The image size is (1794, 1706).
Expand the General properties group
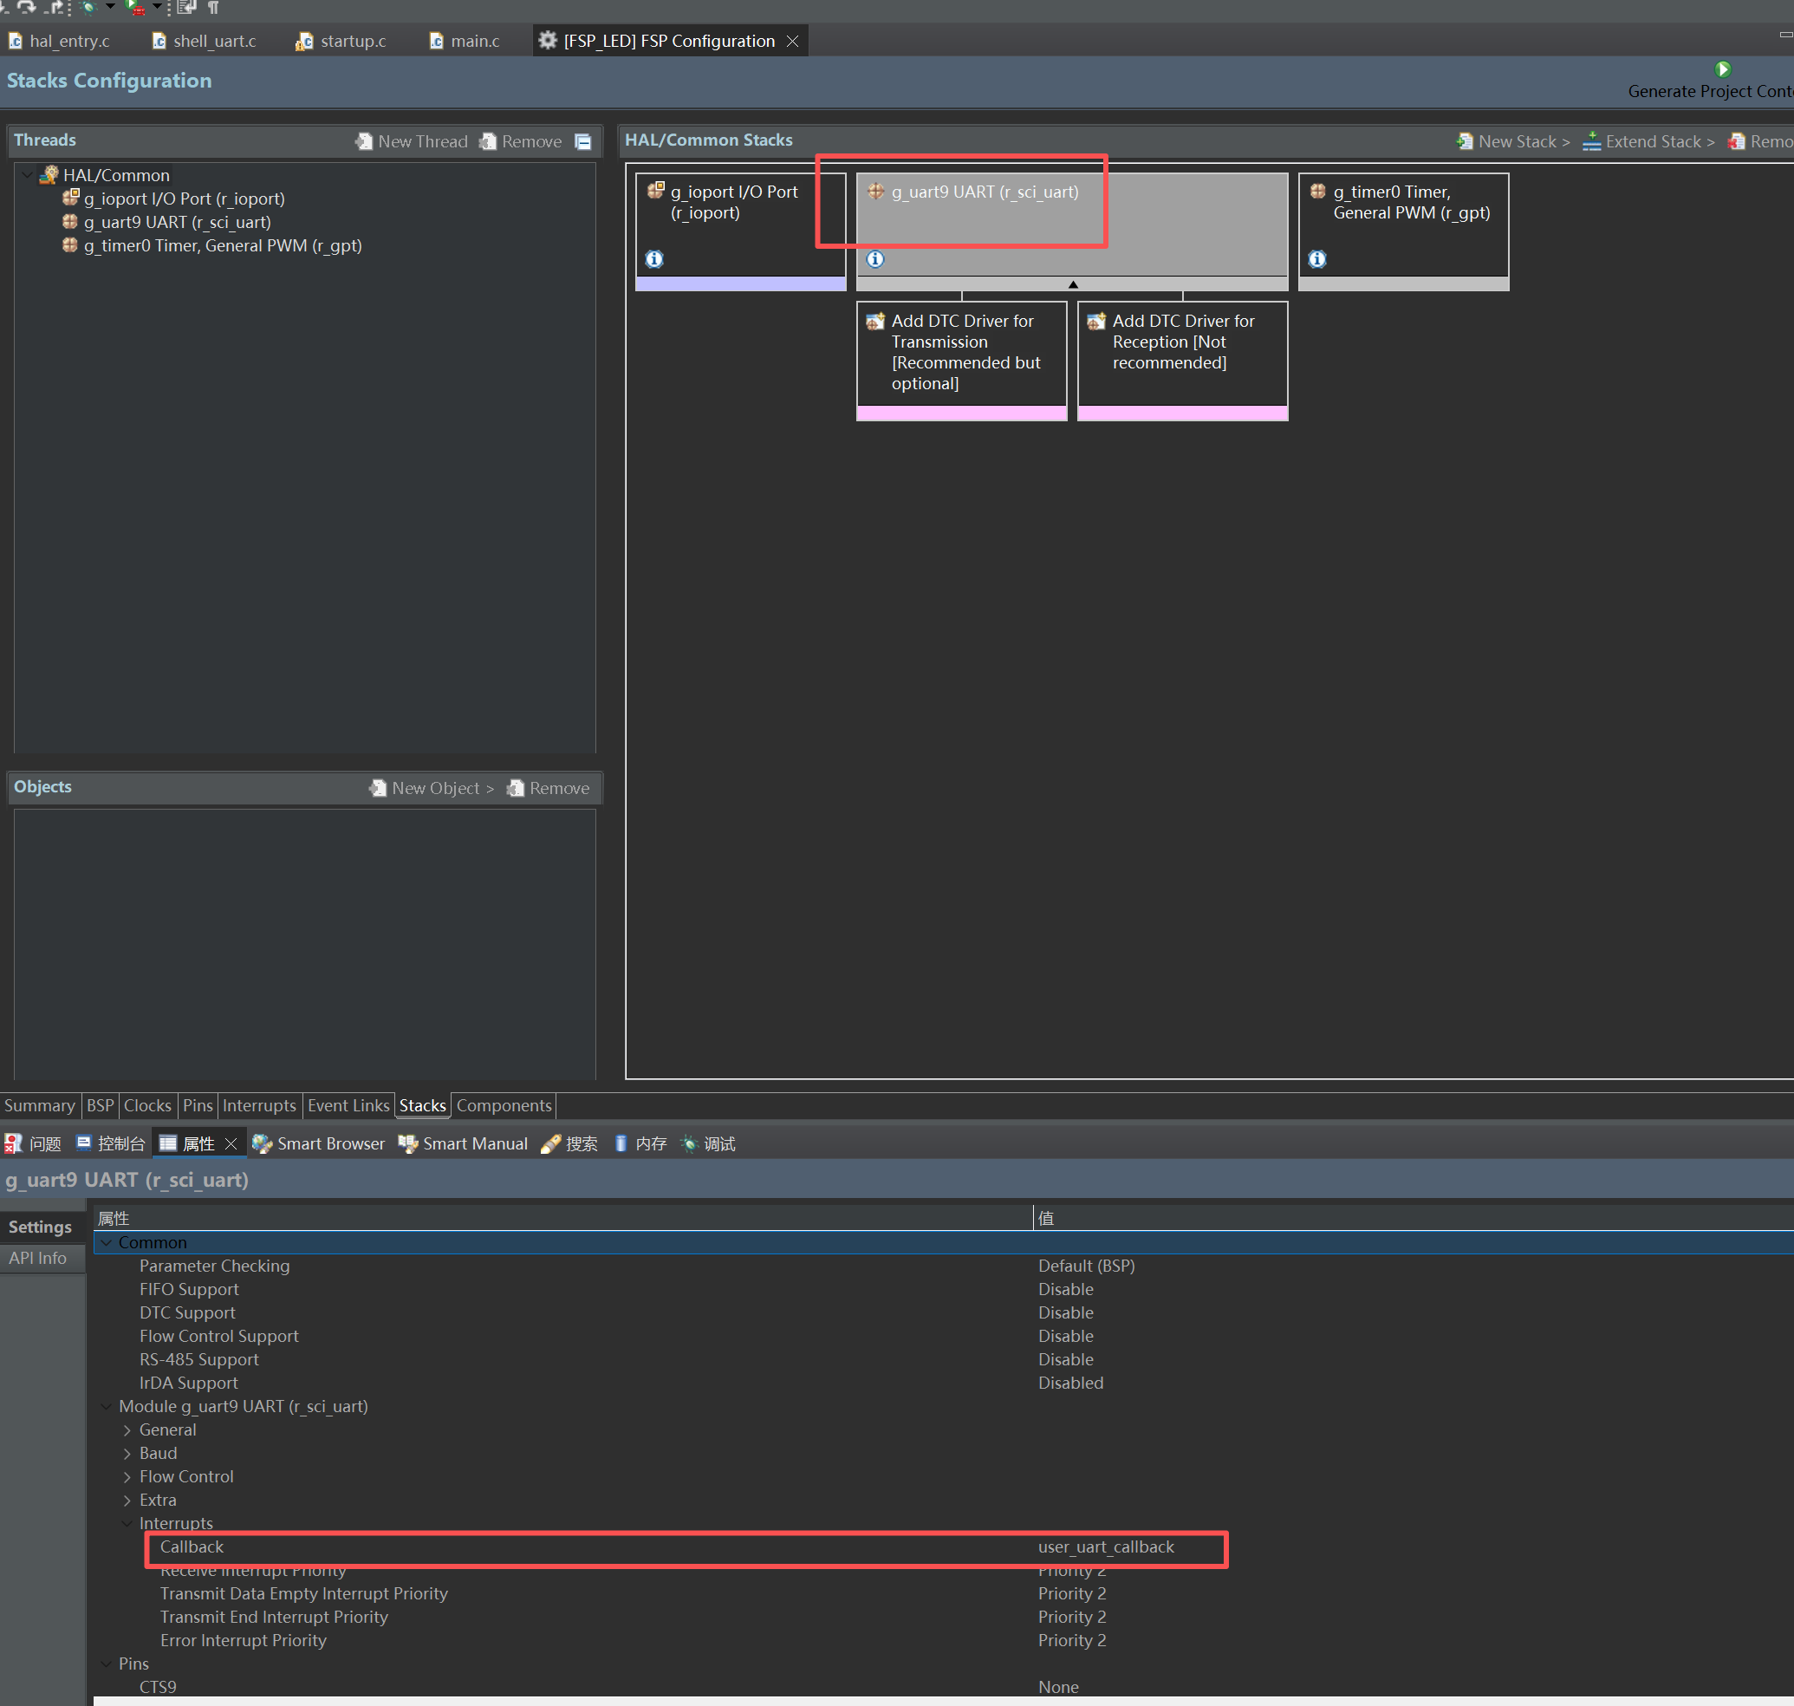coord(127,1429)
